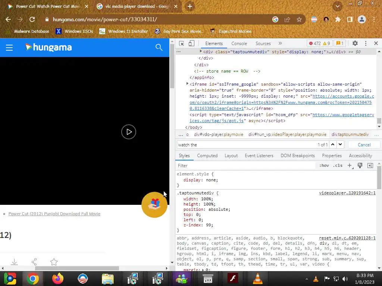Expand the margin shorthand property
The height and width of the screenshot is (286, 382).
(x=203, y=270)
